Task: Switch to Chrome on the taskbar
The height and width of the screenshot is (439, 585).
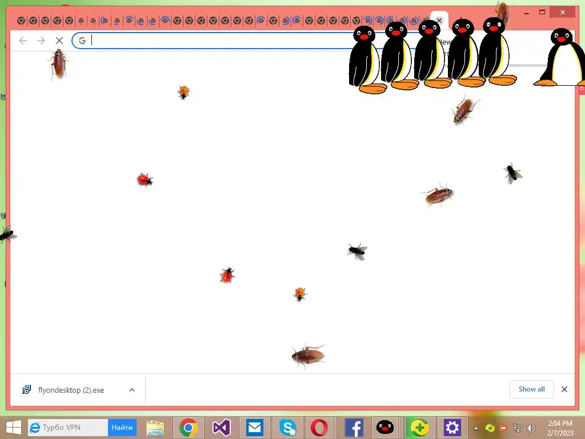Action: 189,428
